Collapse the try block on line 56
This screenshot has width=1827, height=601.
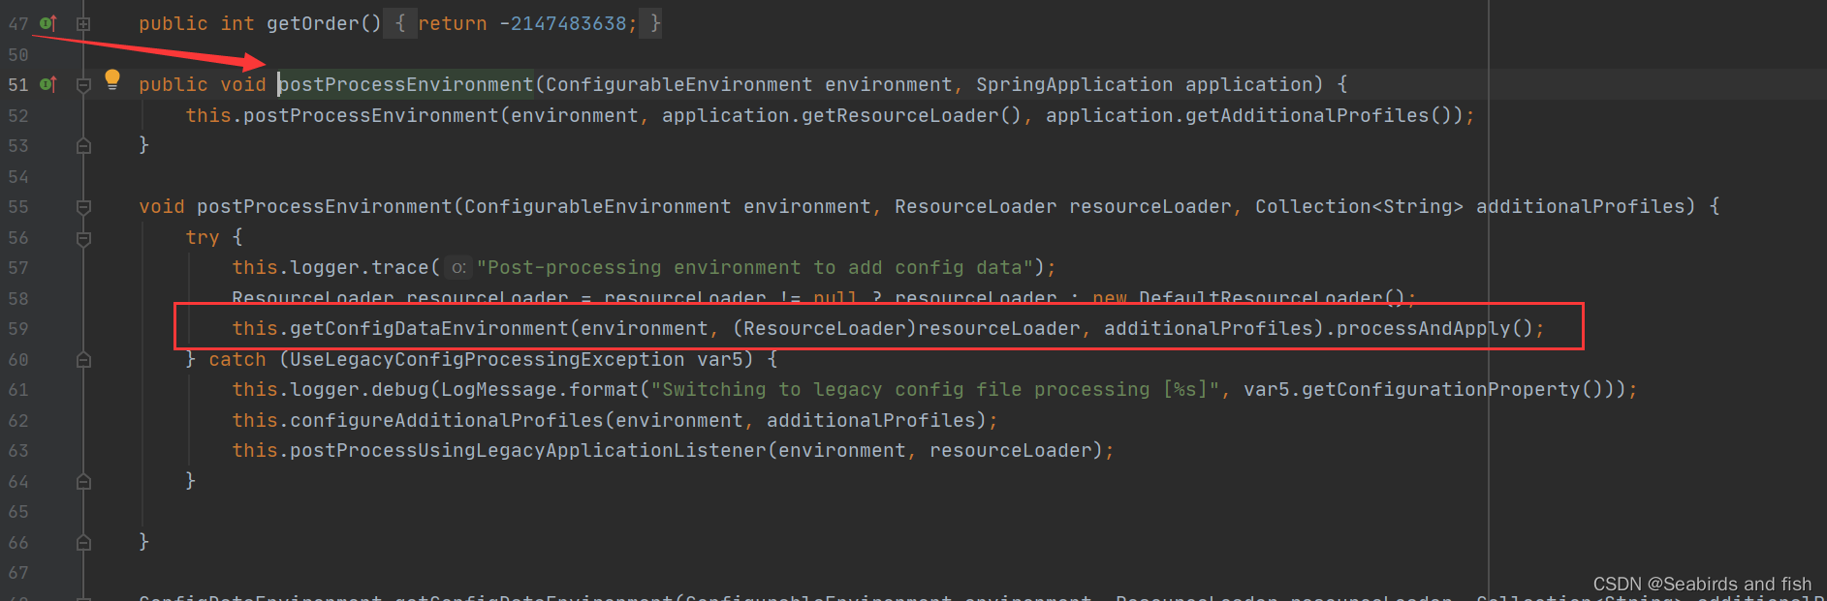pyautogui.click(x=83, y=237)
